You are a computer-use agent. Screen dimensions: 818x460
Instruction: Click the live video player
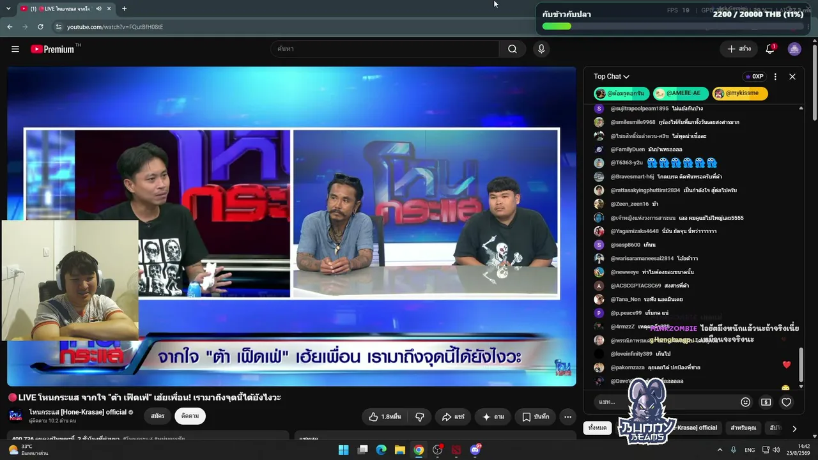point(291,226)
